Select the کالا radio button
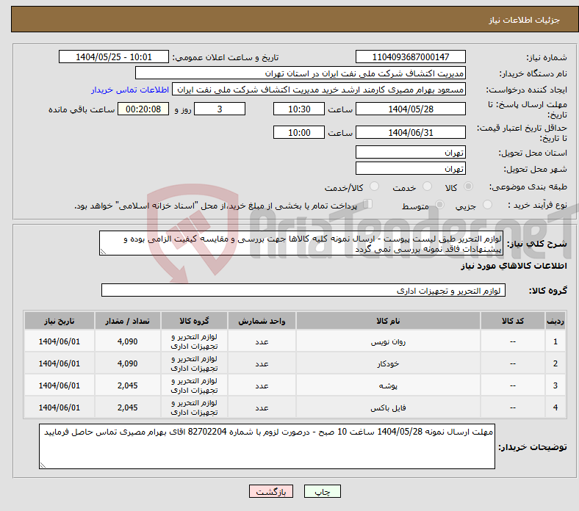Screen dimensions: 579x511 [469, 187]
